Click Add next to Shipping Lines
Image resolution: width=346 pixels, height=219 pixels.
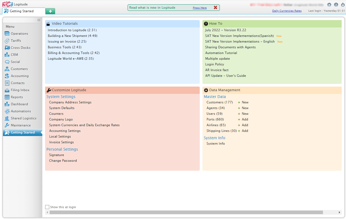coord(243,131)
